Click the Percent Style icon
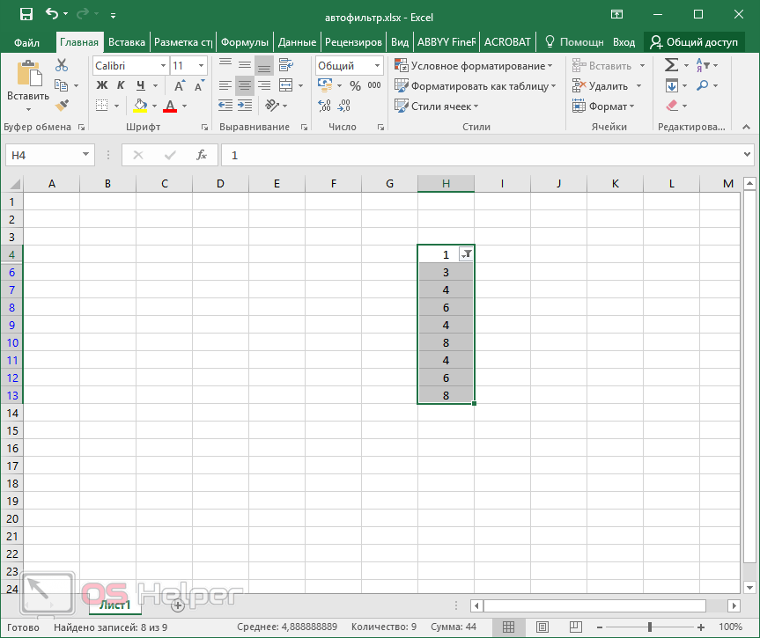The width and height of the screenshot is (760, 638). (355, 86)
